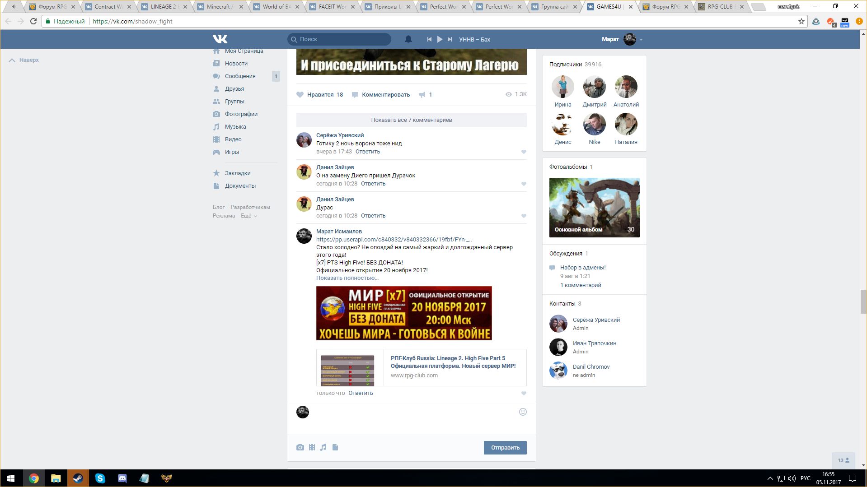Viewport: 867px width, 487px height.
Task: Like Марат Исмаилов's comment
Action: 524,394
